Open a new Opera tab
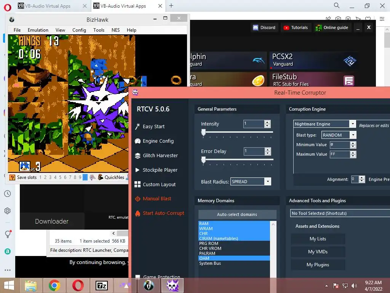 pyautogui.click(x=171, y=6)
